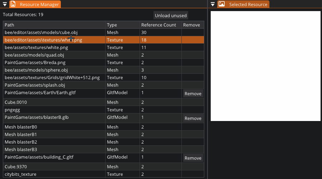Screen dimensions: 322x179
Task: Click the white texture preview image
Action: (265, 66)
